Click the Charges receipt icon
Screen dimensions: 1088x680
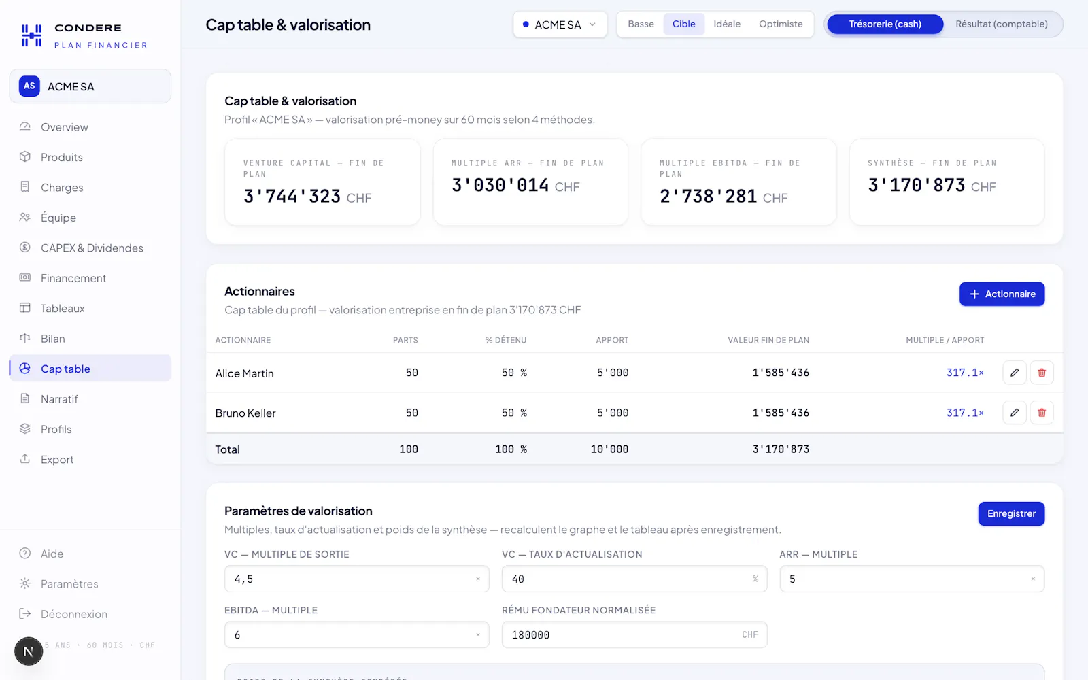[25, 187]
